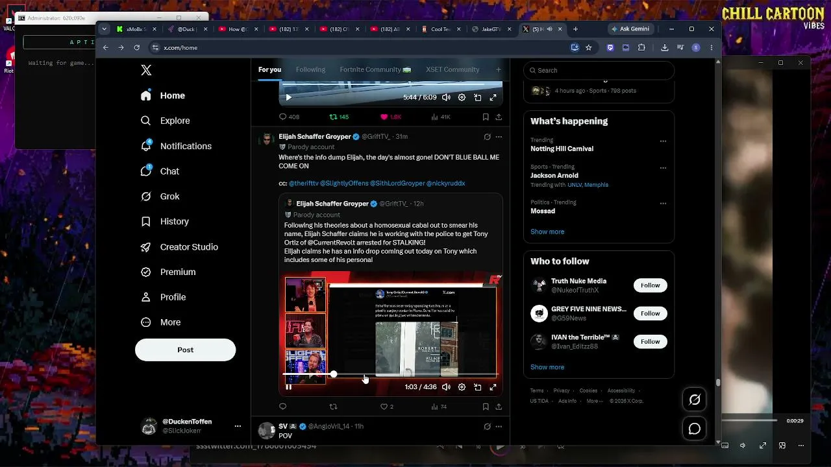Image resolution: width=831 pixels, height=467 pixels.
Task: Mute the 5:44 / 6:09 video
Action: click(x=446, y=97)
